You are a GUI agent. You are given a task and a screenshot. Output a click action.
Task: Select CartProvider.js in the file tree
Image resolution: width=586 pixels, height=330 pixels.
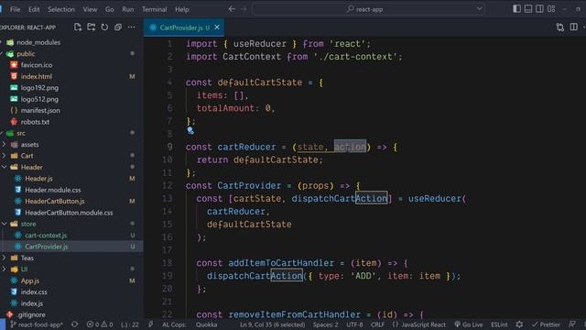point(47,247)
